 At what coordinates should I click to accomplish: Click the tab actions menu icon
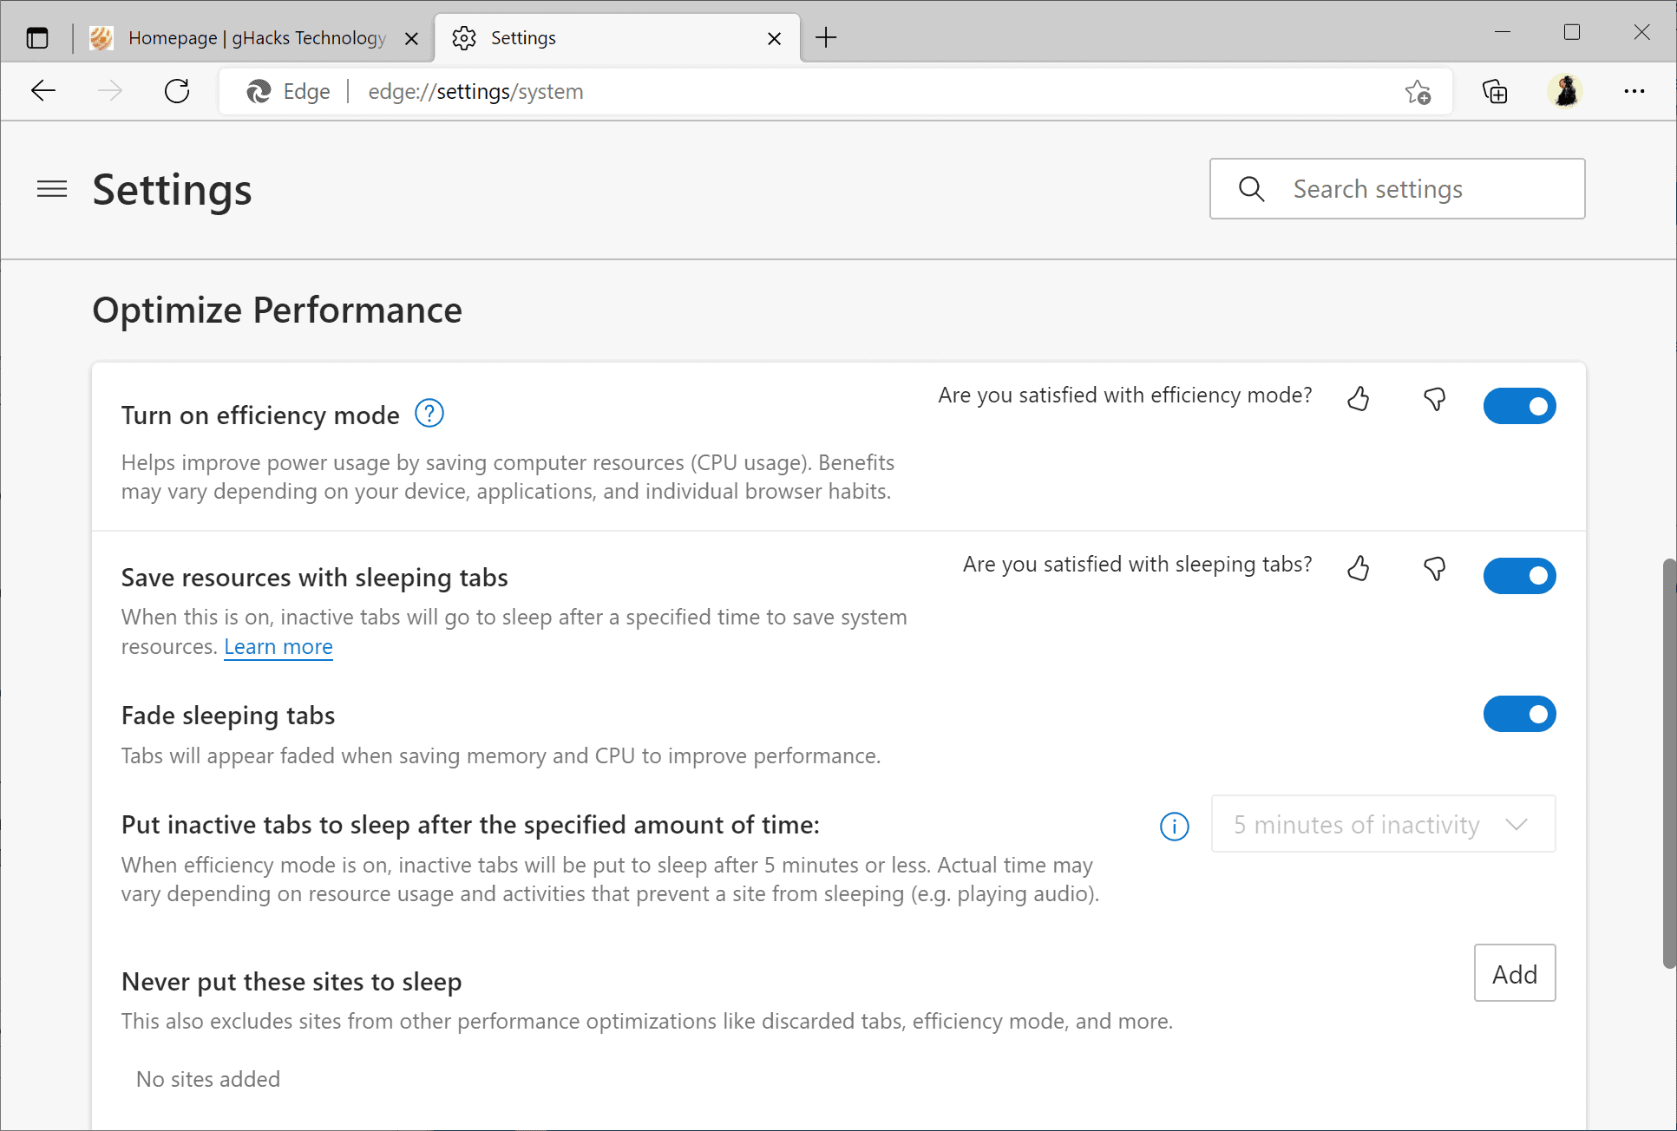click(x=36, y=37)
